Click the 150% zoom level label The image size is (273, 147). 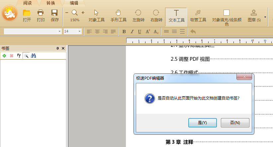pyautogui.click(x=75, y=20)
